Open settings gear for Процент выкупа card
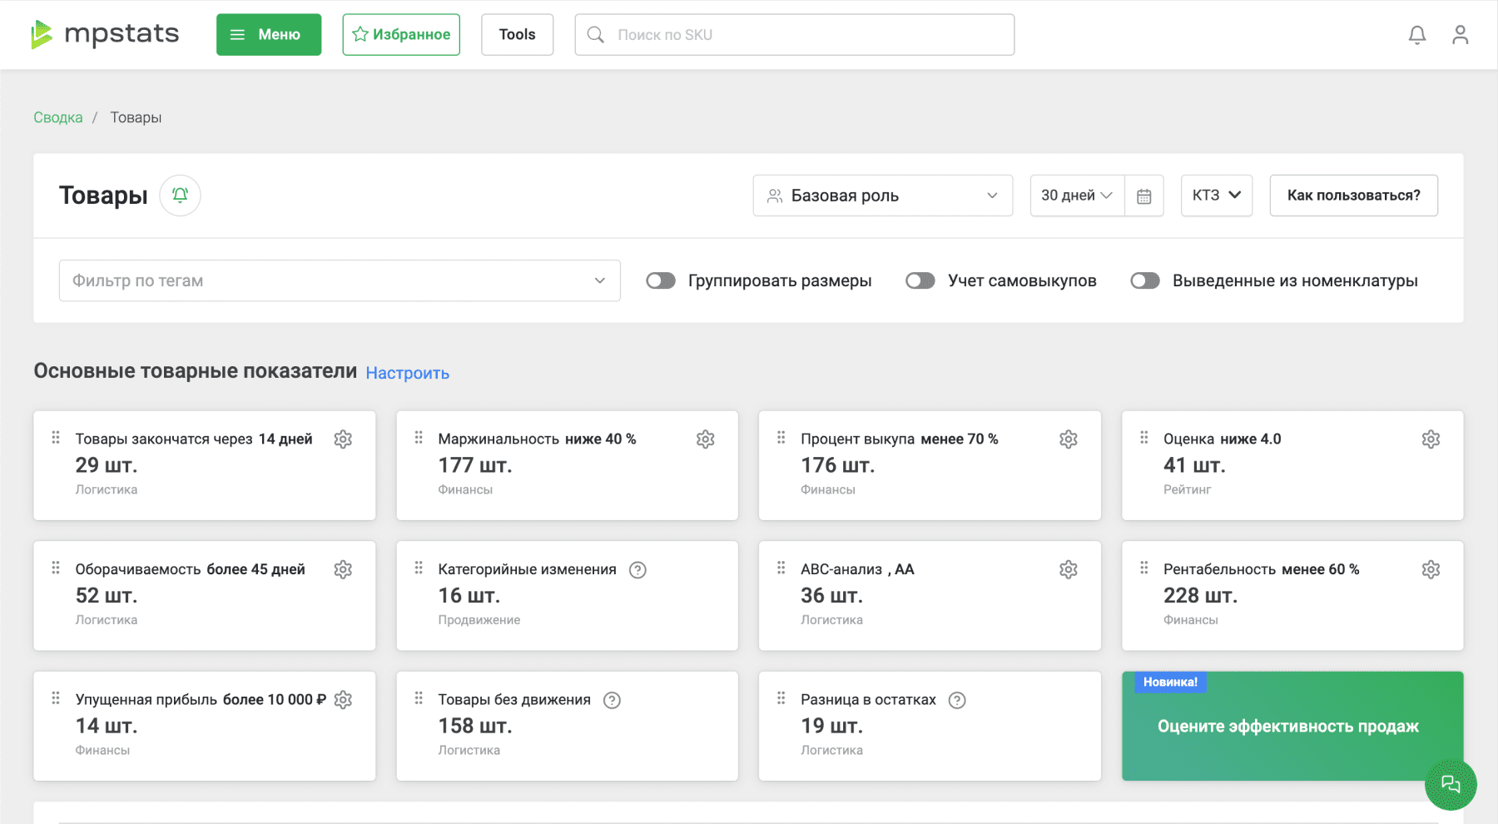 pyautogui.click(x=1069, y=439)
